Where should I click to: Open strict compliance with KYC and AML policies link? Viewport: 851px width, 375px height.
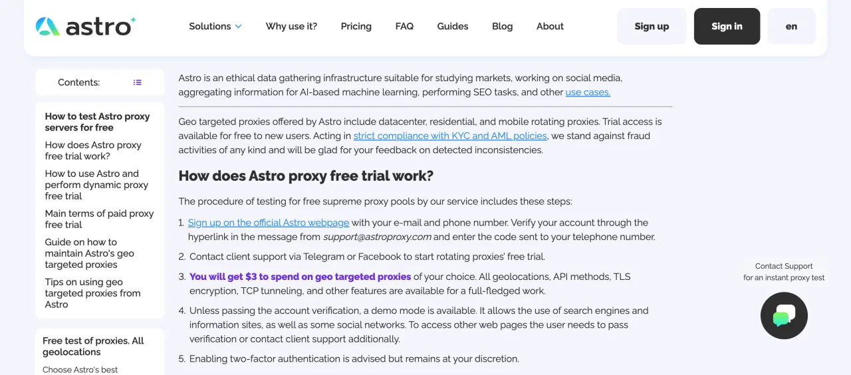450,136
